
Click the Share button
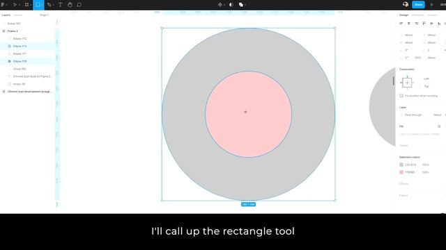click(x=418, y=5)
